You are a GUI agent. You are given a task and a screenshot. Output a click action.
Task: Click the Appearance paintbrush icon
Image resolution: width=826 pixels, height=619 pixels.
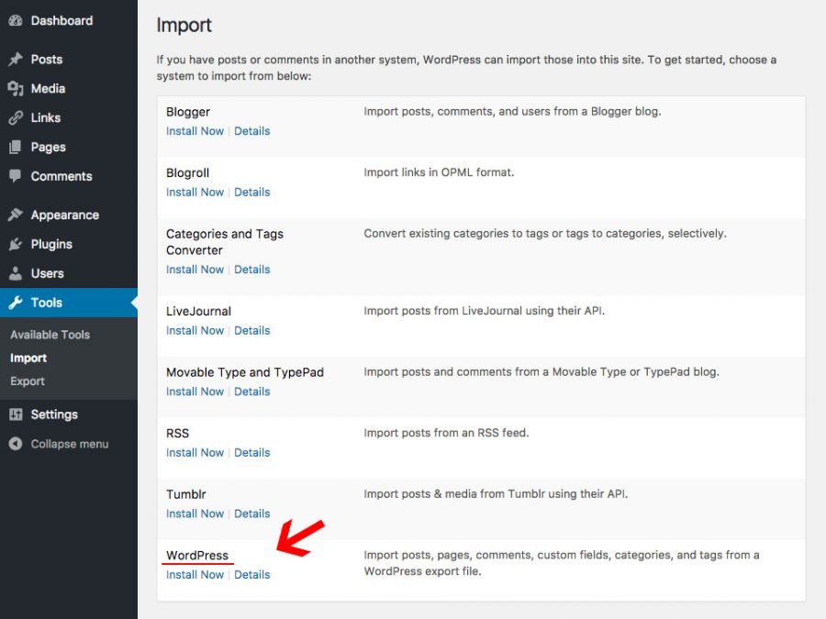pos(16,215)
